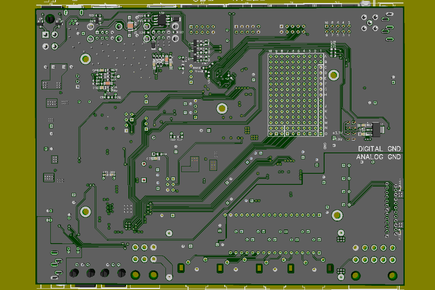Select mounting hole right of pin grid
Viewport: 435px width, 290px height.
(333, 75)
